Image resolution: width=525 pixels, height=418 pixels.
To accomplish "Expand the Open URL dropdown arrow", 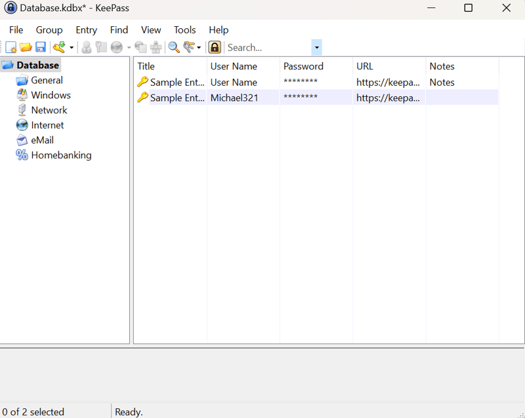I will tap(129, 48).
